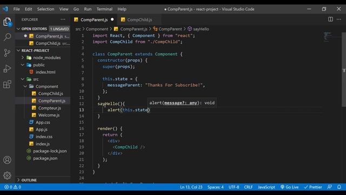
Task: Click the feedback icon in status bar
Action: [329, 187]
